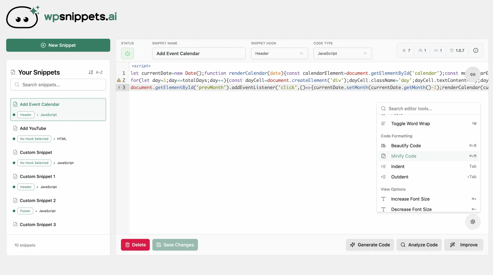493x275 pixels.
Task: Save Changes to the snippet
Action: 175,245
